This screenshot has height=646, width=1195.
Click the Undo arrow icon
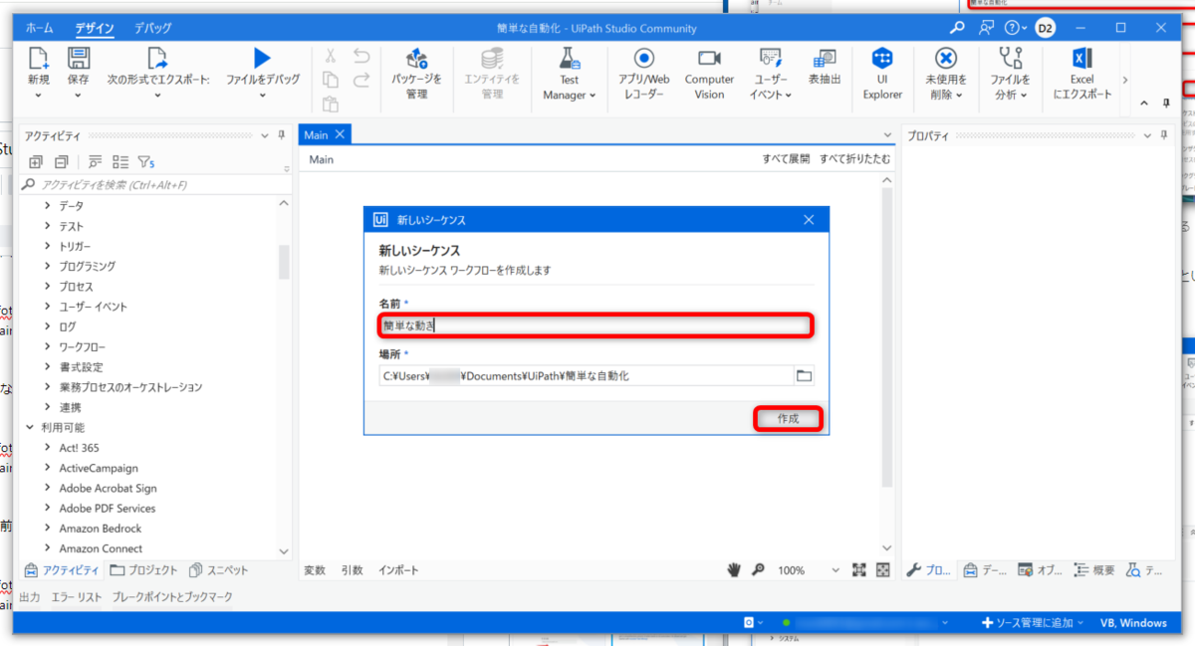click(x=361, y=56)
